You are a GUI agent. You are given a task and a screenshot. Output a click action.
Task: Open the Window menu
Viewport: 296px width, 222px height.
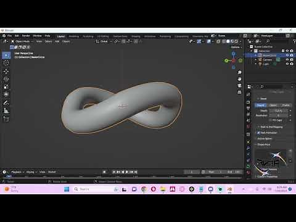pyautogui.click(x=37, y=36)
